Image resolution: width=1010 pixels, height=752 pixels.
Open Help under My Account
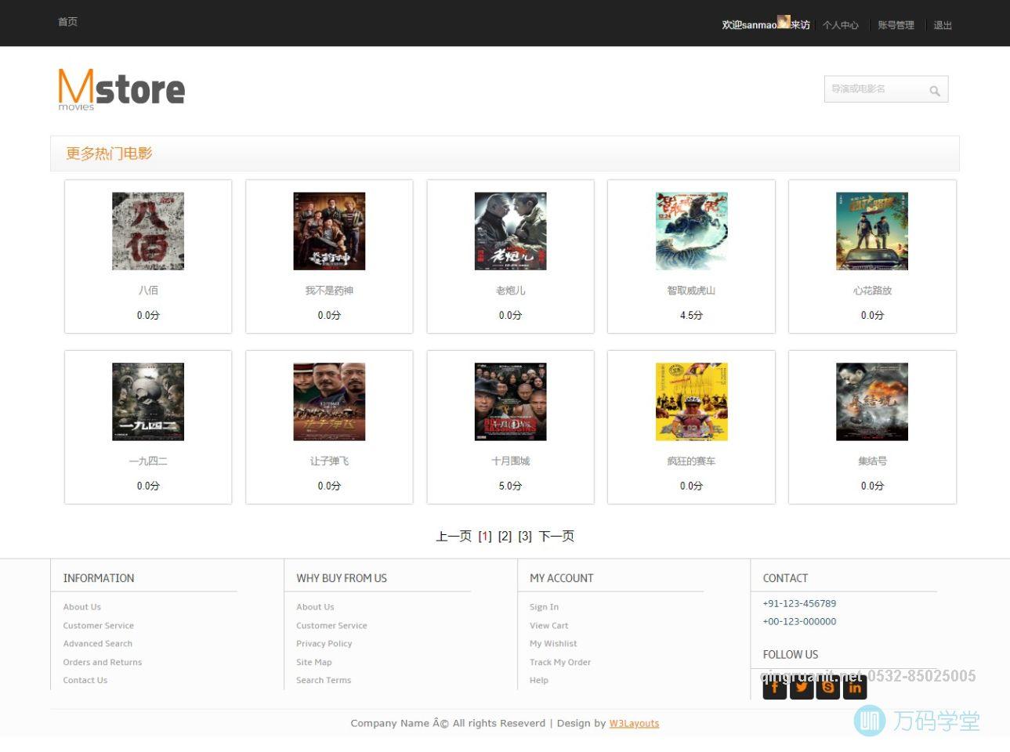coord(539,681)
